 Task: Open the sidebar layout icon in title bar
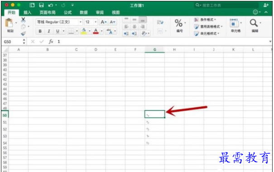point(32,5)
